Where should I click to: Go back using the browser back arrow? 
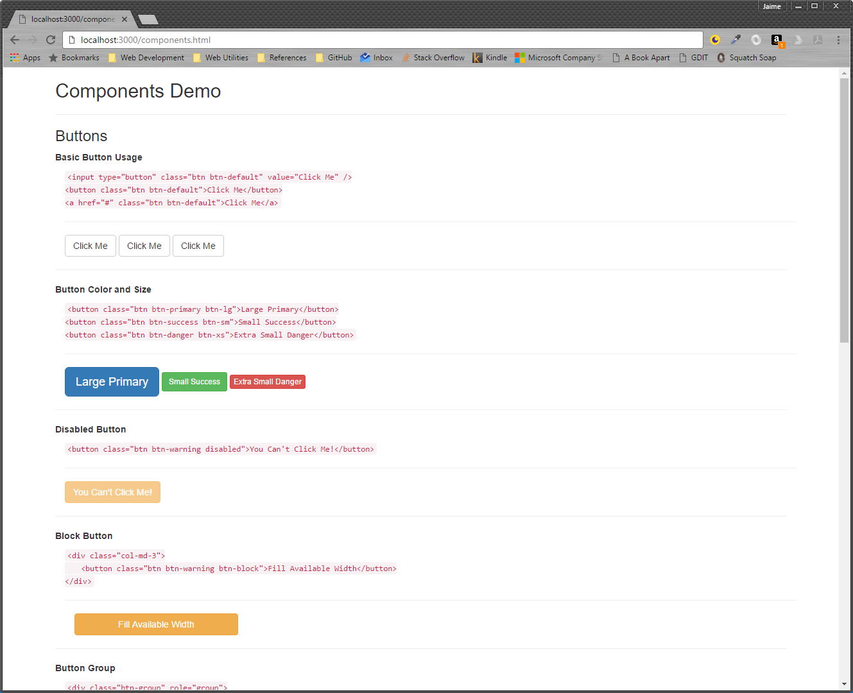(x=15, y=40)
